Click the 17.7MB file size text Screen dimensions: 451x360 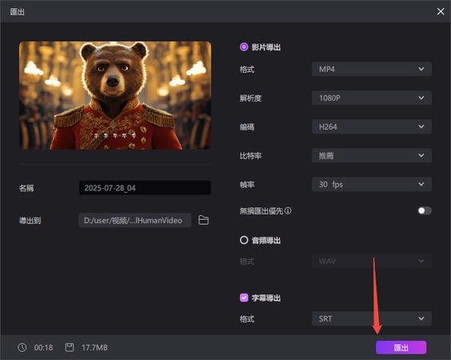(x=94, y=348)
